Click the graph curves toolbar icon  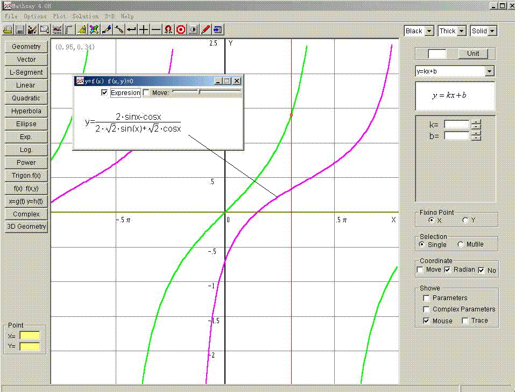coord(57,30)
